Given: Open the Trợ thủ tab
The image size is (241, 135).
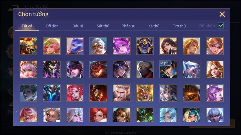Looking at the screenshot, I should click(x=179, y=26).
